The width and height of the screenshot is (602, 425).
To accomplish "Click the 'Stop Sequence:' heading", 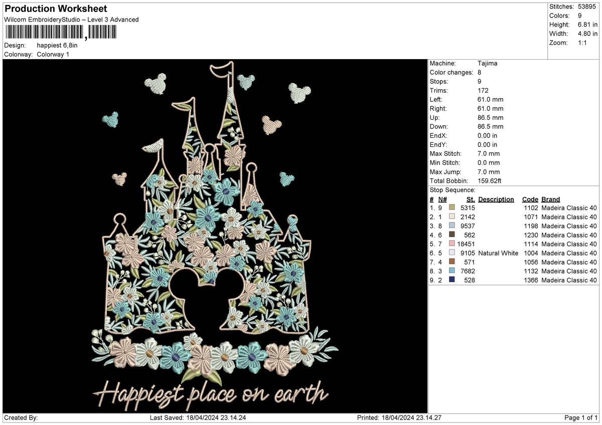I will [453, 190].
